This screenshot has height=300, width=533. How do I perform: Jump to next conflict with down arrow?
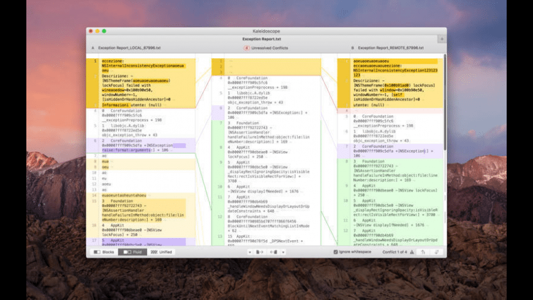click(x=436, y=252)
